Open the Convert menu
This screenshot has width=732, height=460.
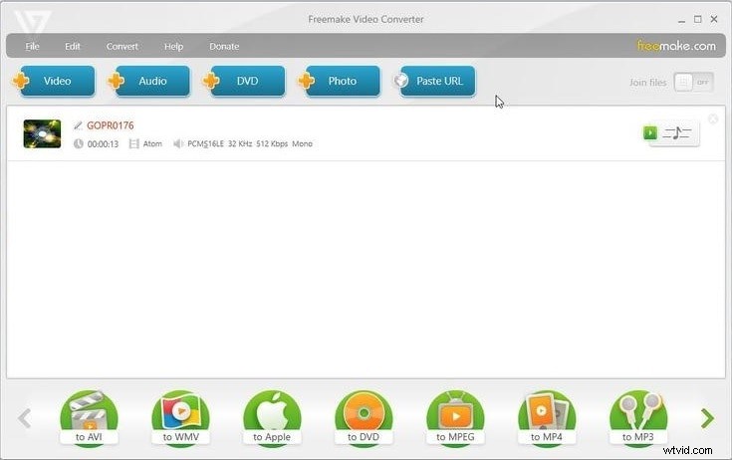click(122, 46)
